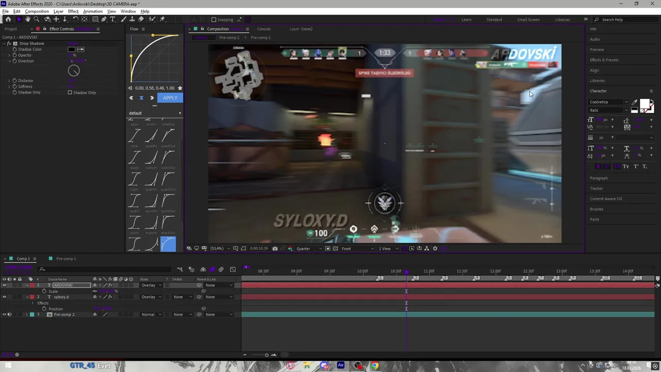Viewport: 661px width, 372px height.
Task: Click the Take Snapshot camera icon
Action: 275,249
